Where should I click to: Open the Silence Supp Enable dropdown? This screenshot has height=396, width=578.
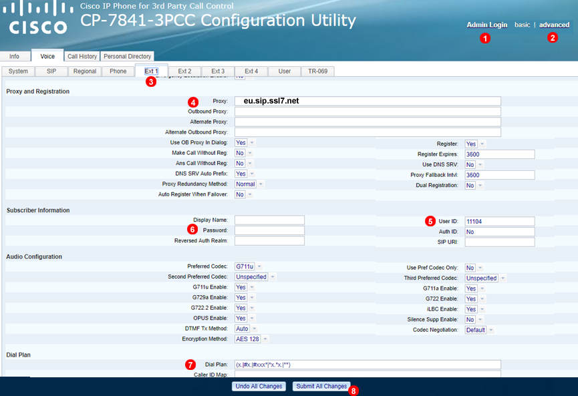pos(474,319)
